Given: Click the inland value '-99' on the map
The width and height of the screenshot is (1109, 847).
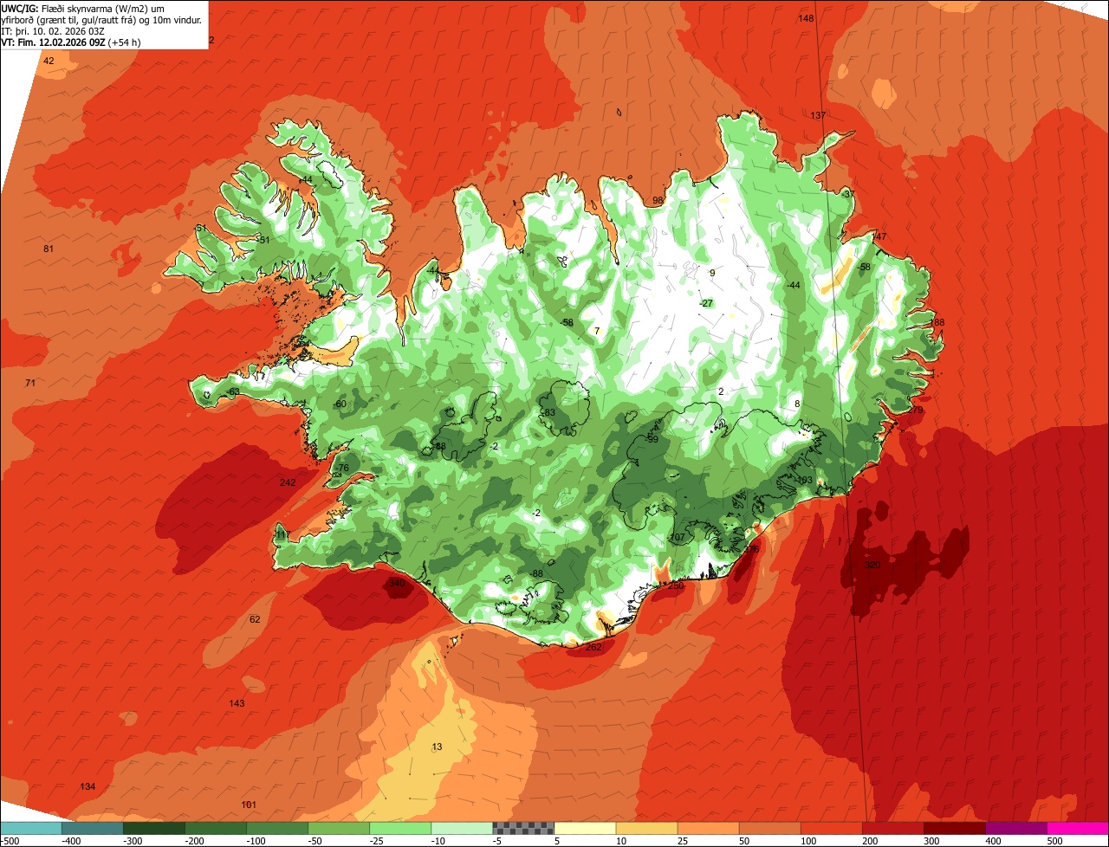Looking at the screenshot, I should click(x=652, y=439).
